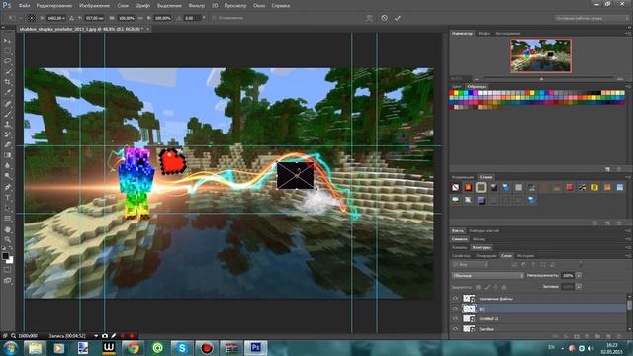
Task: Open the layer blending mode dropdown
Action: (x=488, y=275)
